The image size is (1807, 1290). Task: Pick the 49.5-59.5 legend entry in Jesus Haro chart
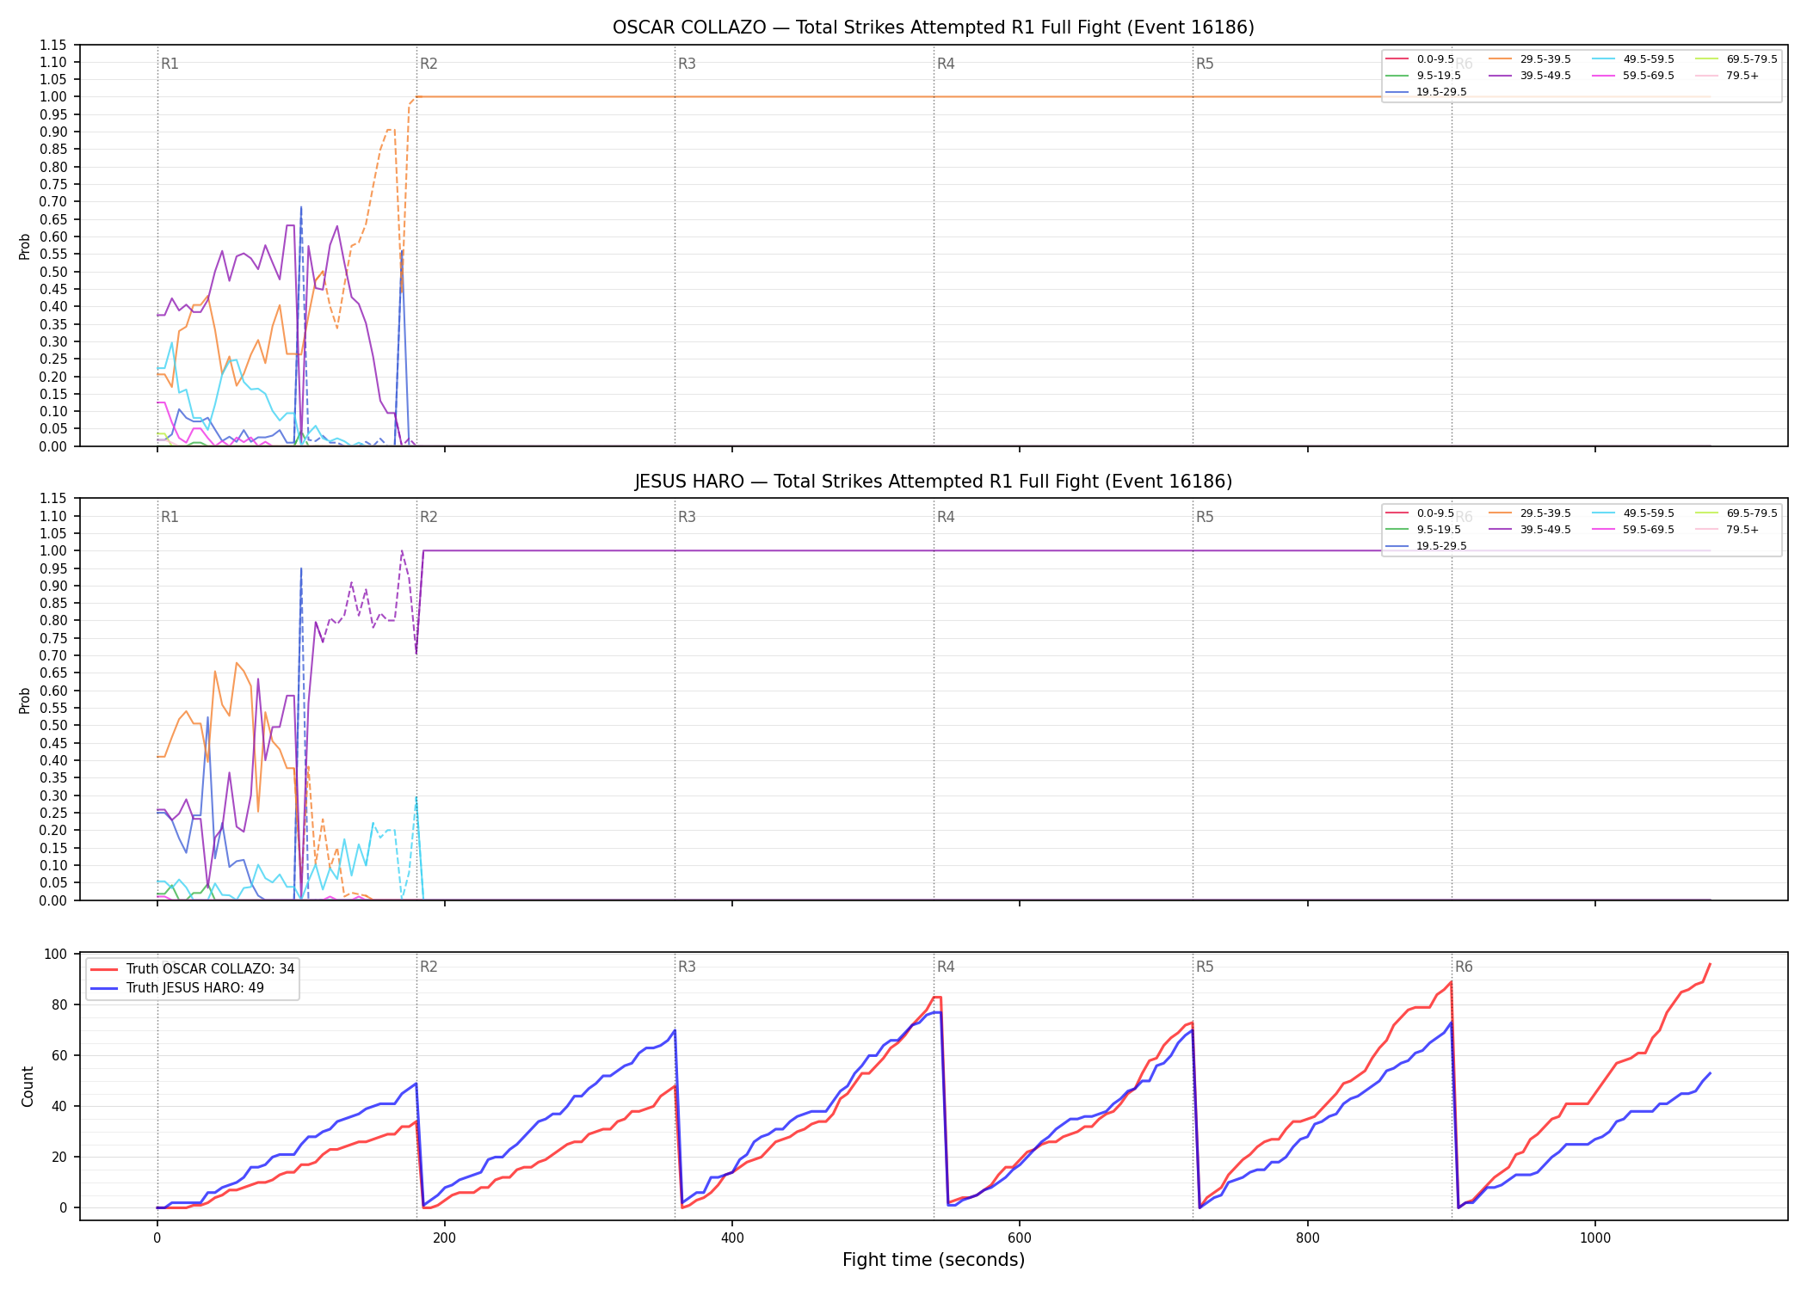1632,513
